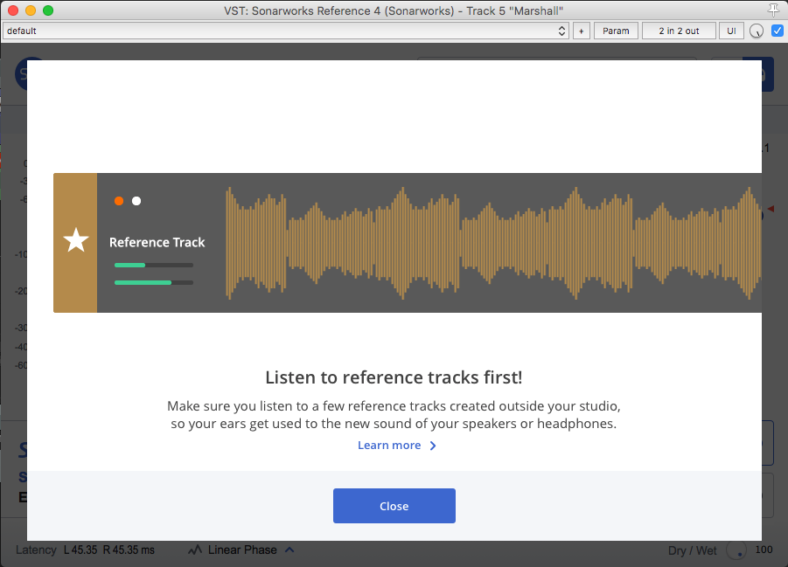Click the Reference Track label
The image size is (788, 567).
pyautogui.click(x=157, y=242)
